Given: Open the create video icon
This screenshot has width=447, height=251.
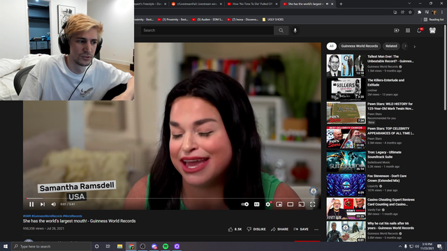Looking at the screenshot, I should coord(397,31).
